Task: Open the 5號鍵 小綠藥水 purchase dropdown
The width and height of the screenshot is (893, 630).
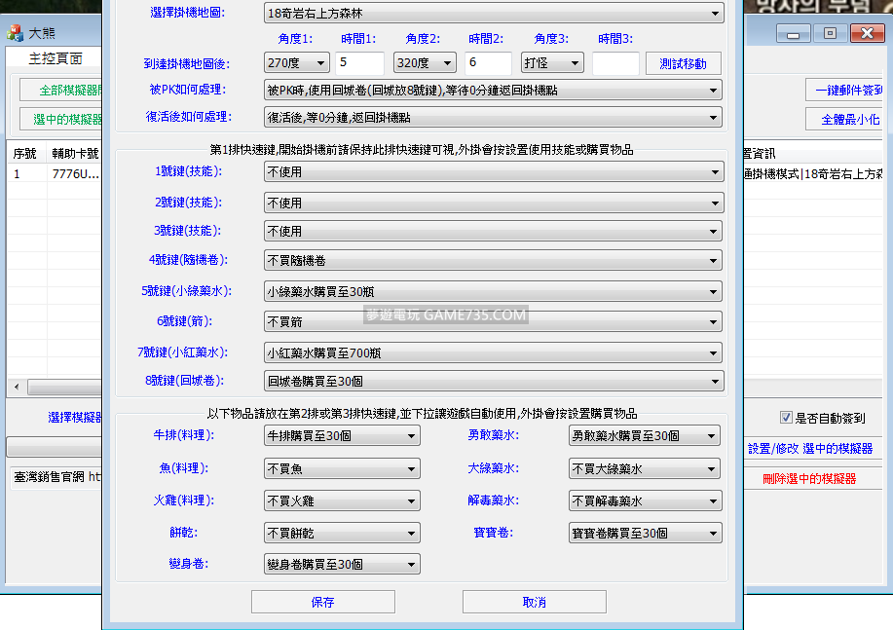Action: [x=494, y=291]
